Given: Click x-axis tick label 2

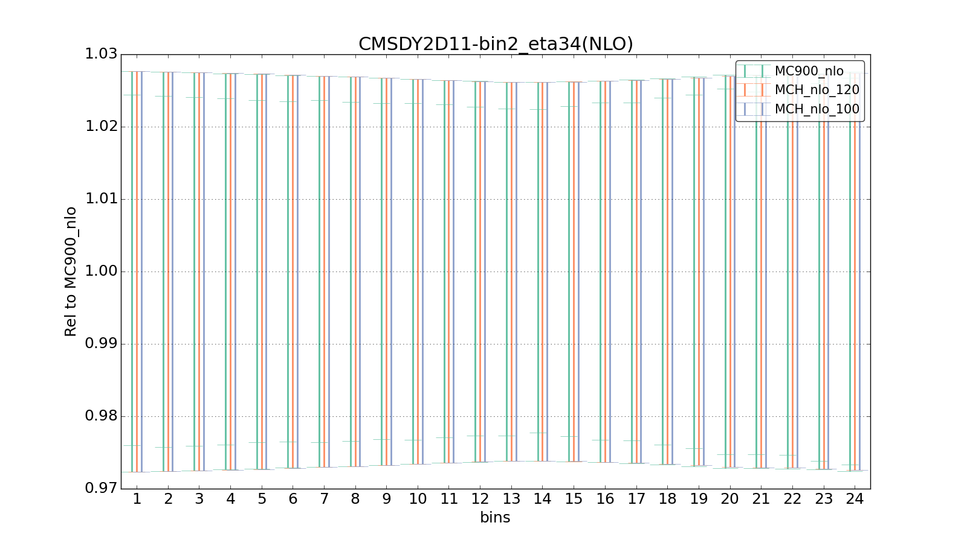Looking at the screenshot, I should 168,500.
